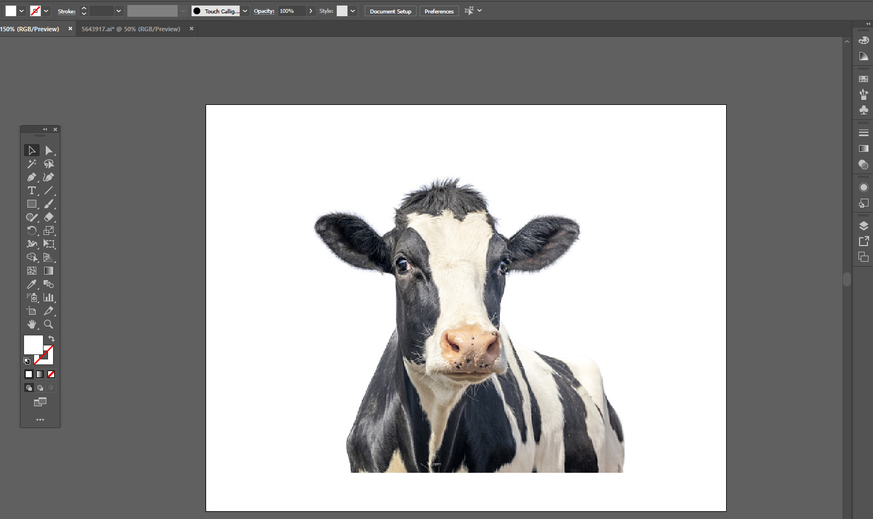The width and height of the screenshot is (873, 519).
Task: Collapse the floating toolbox panel
Action: point(45,129)
